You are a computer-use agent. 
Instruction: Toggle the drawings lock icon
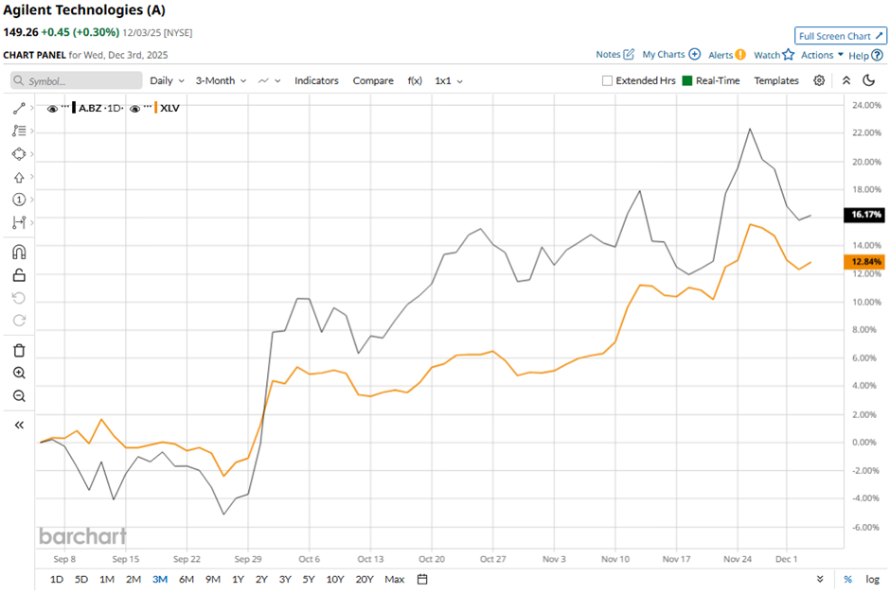pyautogui.click(x=19, y=275)
